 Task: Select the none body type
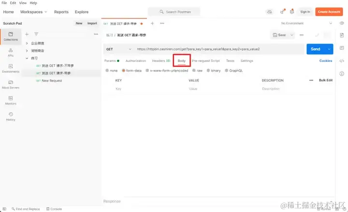click(112, 71)
